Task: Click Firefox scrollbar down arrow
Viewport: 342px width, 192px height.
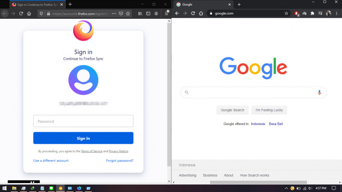Action: [169, 181]
